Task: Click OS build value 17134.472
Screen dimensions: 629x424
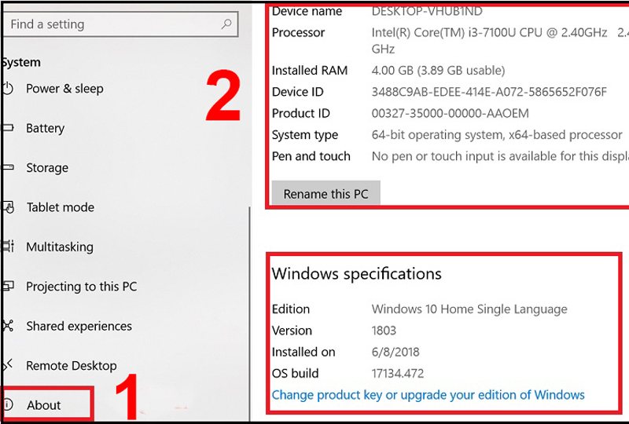Action: click(398, 374)
